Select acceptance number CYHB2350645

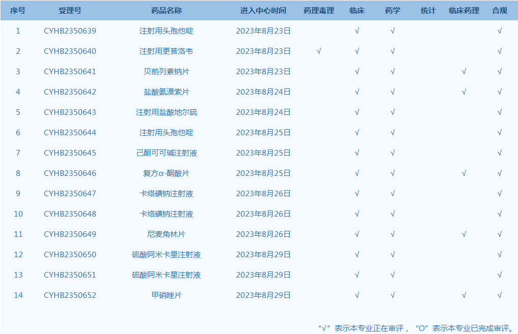pos(70,153)
